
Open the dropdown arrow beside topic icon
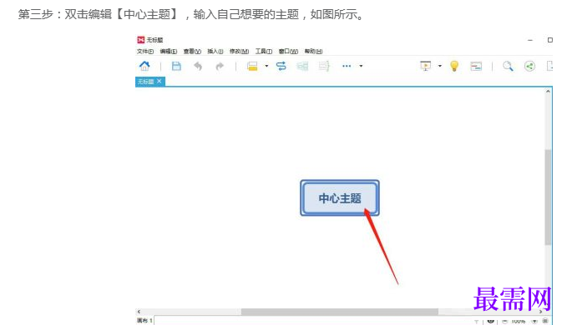pyautogui.click(x=266, y=66)
